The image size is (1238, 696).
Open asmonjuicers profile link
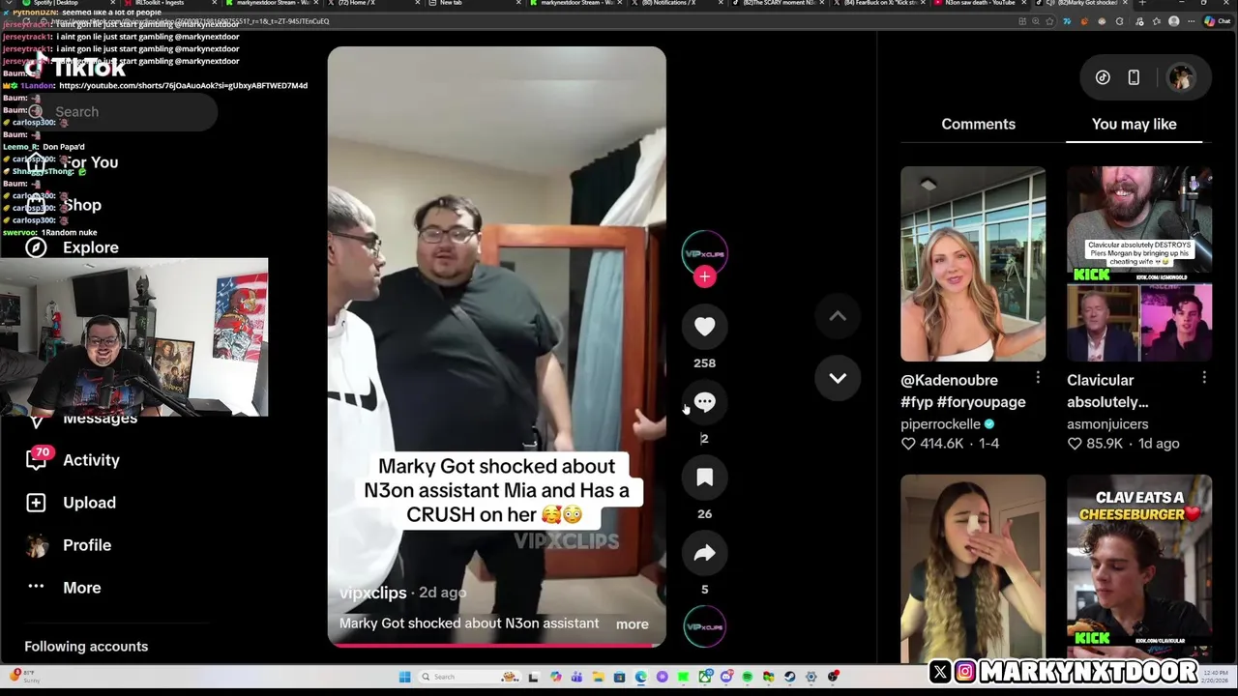coord(1107,424)
